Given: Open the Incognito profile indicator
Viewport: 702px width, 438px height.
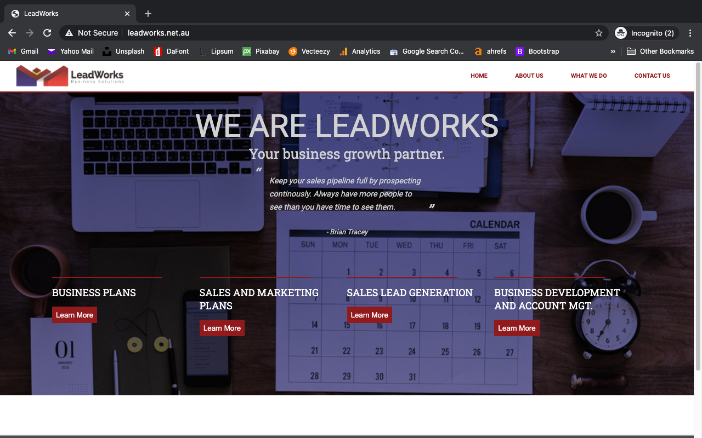Looking at the screenshot, I should tap(646, 33).
